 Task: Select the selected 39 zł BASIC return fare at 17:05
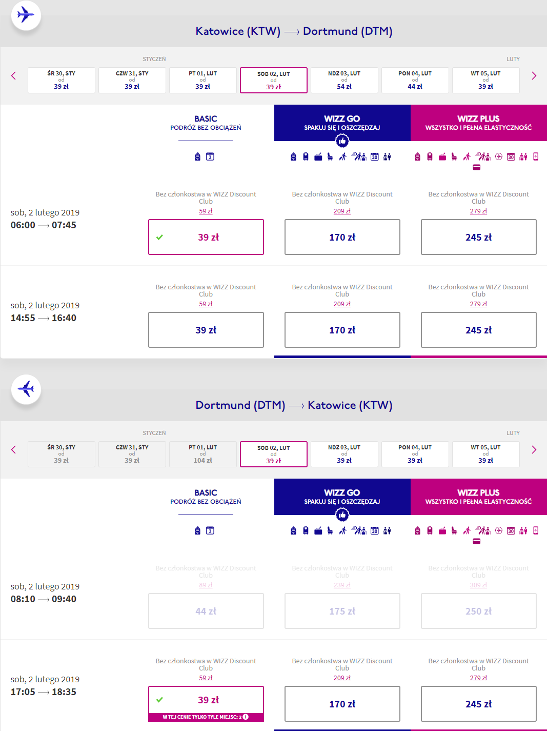(x=206, y=700)
